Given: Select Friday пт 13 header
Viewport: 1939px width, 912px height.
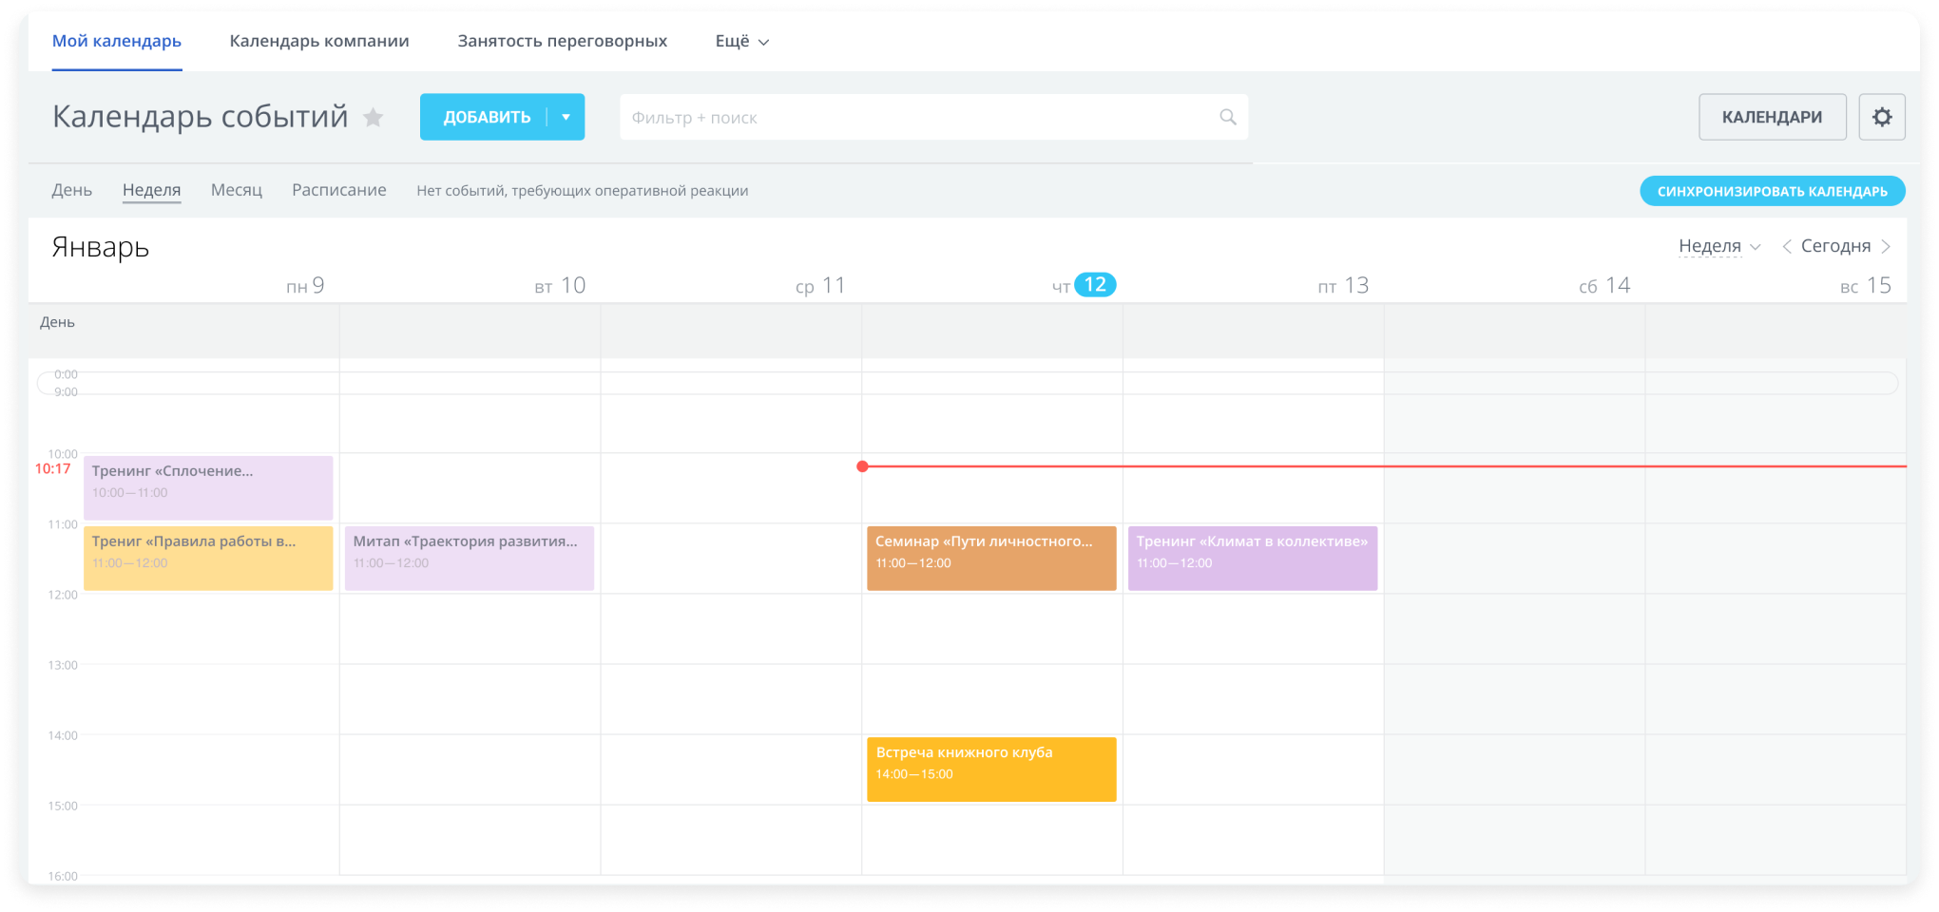Looking at the screenshot, I should click(1343, 285).
